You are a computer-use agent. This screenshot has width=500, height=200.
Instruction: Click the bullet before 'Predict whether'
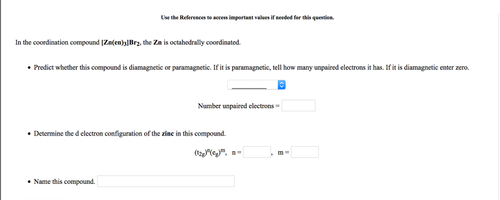29,68
